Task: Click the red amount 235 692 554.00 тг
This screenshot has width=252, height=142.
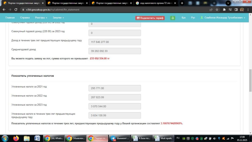Action: 100,59
